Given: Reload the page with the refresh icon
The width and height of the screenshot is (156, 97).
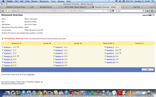Looking at the screenshot, I should click(108, 11).
